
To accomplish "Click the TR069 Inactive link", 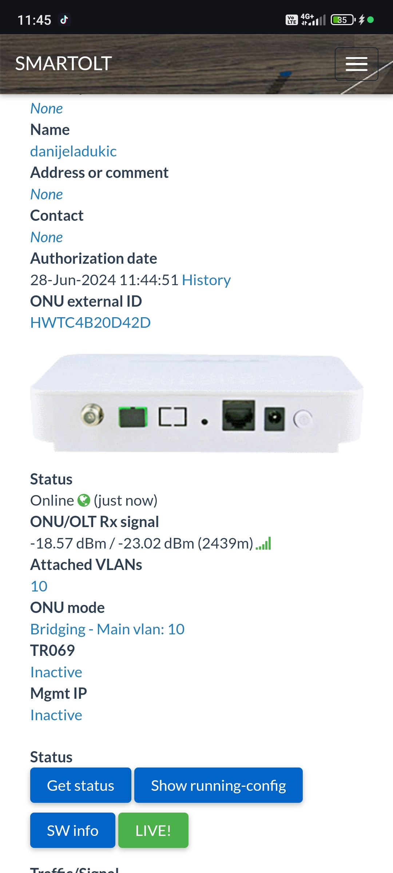I will pyautogui.click(x=56, y=672).
